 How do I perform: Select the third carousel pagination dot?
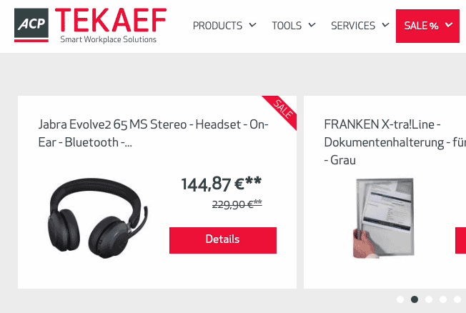429,299
